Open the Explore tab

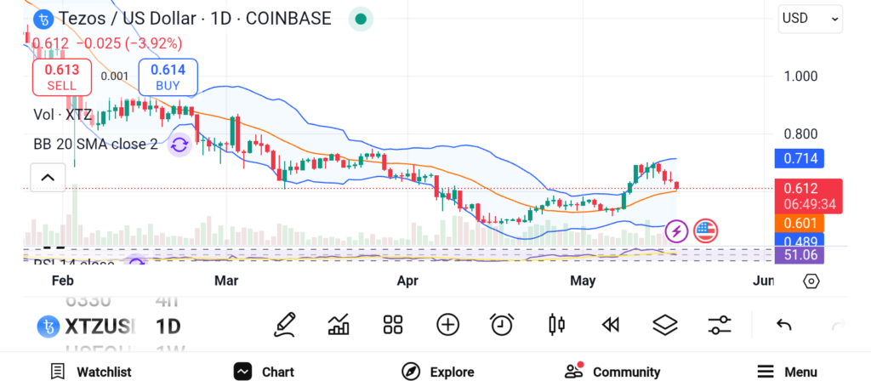437,372
